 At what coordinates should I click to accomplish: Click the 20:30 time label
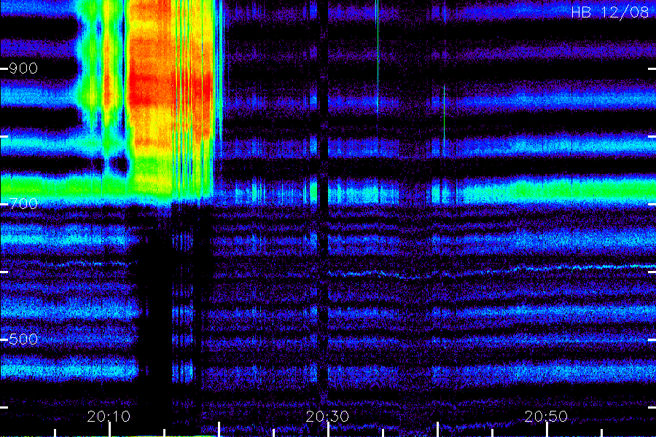point(327,416)
